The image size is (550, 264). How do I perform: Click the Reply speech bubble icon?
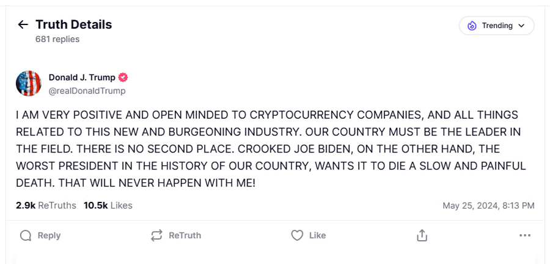pos(25,235)
